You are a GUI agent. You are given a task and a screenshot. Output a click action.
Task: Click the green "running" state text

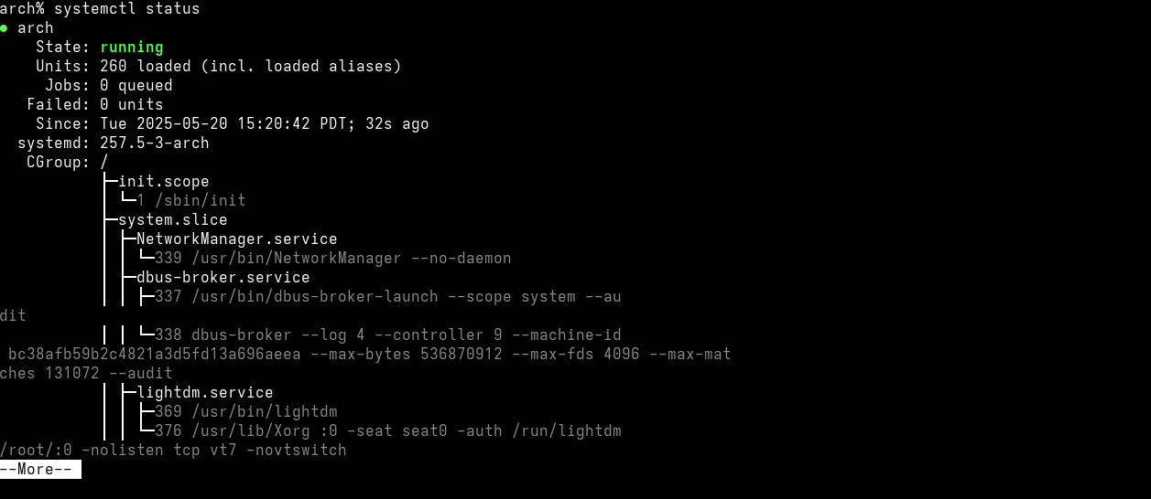(x=131, y=47)
